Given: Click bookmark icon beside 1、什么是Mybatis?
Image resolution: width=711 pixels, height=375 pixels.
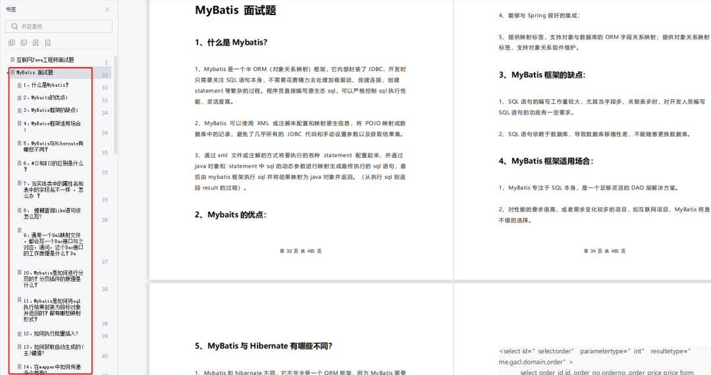Looking at the screenshot, I should click(x=20, y=85).
